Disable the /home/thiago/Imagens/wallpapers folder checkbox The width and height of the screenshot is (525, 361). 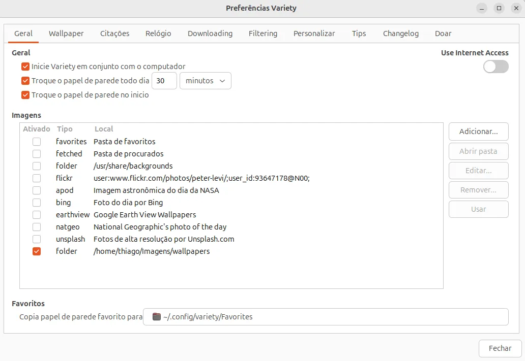coord(37,251)
